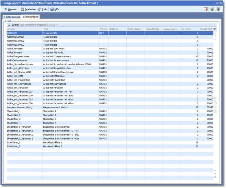This screenshot has height=188, width=226.
Task: Click the column chooser icon beside Standardlief
Action: point(215,29)
